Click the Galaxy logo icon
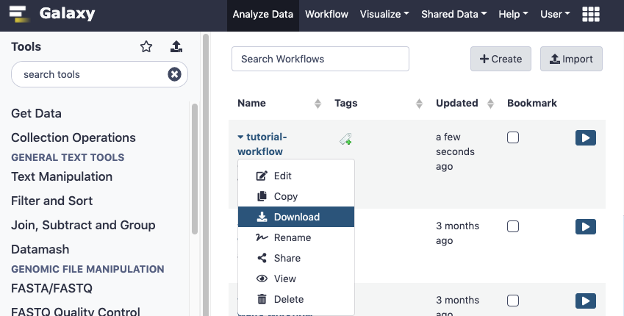624x316 pixels. [x=19, y=14]
